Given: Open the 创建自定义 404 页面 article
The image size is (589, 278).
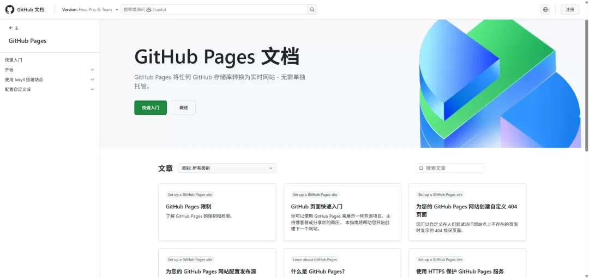Looking at the screenshot, I should (x=467, y=211).
